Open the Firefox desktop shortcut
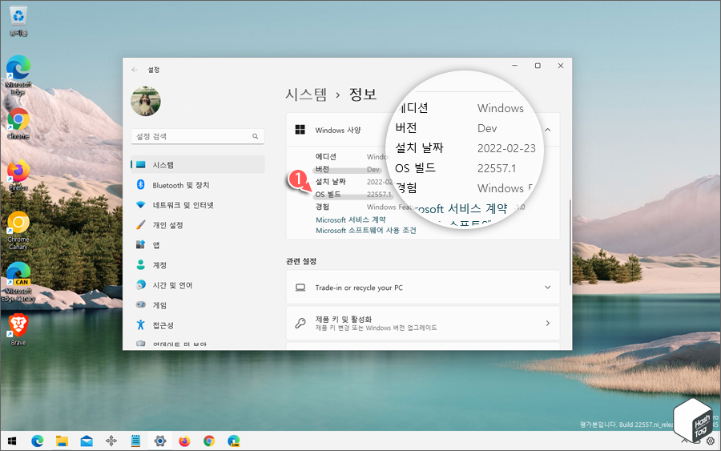The width and height of the screenshot is (721, 451). click(18, 175)
